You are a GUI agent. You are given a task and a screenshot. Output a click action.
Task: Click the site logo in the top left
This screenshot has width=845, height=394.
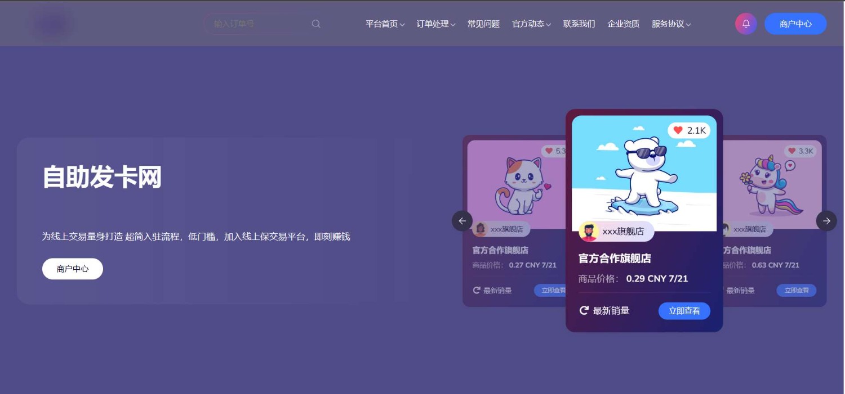(x=52, y=23)
